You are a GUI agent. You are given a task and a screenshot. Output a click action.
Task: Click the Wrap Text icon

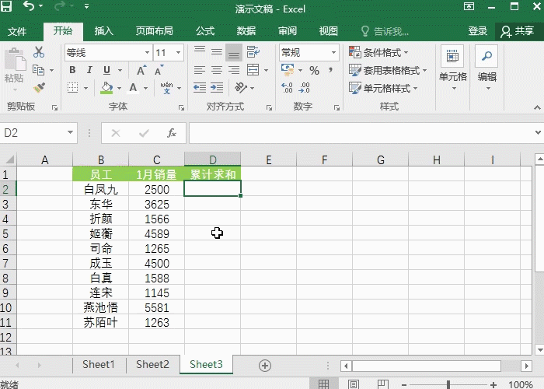(253, 53)
